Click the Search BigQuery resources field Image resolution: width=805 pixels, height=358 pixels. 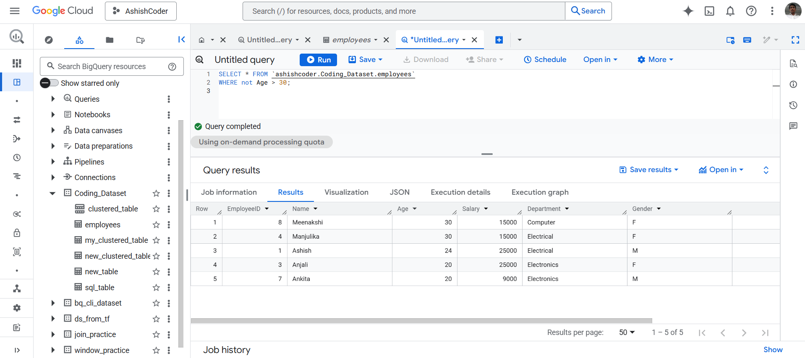point(112,67)
